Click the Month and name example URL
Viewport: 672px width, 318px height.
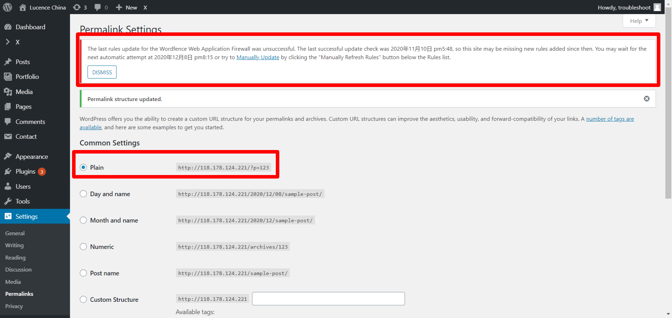[x=245, y=220]
